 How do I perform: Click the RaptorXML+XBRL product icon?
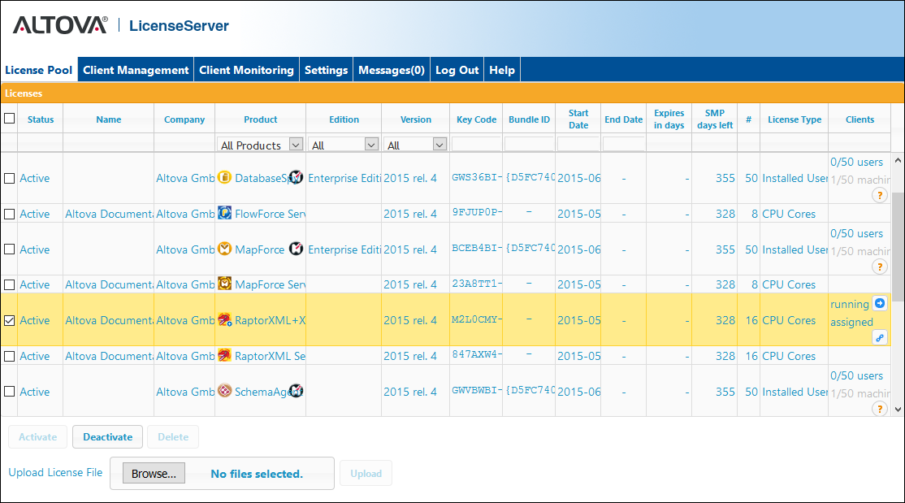[x=225, y=320]
